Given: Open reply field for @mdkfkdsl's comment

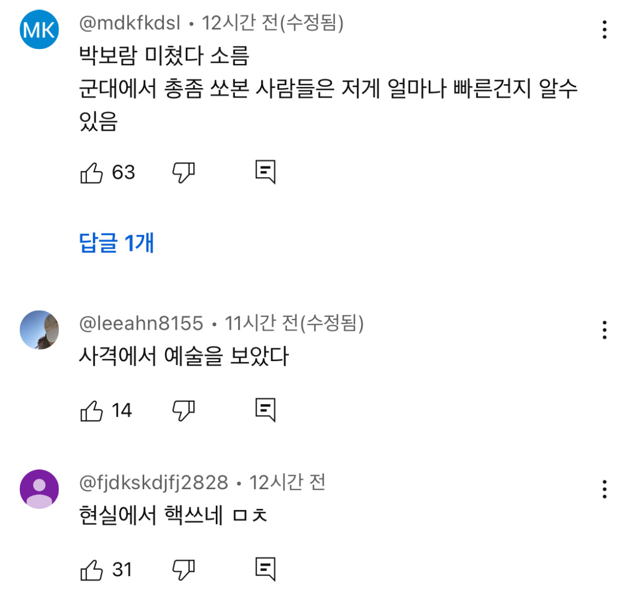Looking at the screenshot, I should (x=266, y=172).
